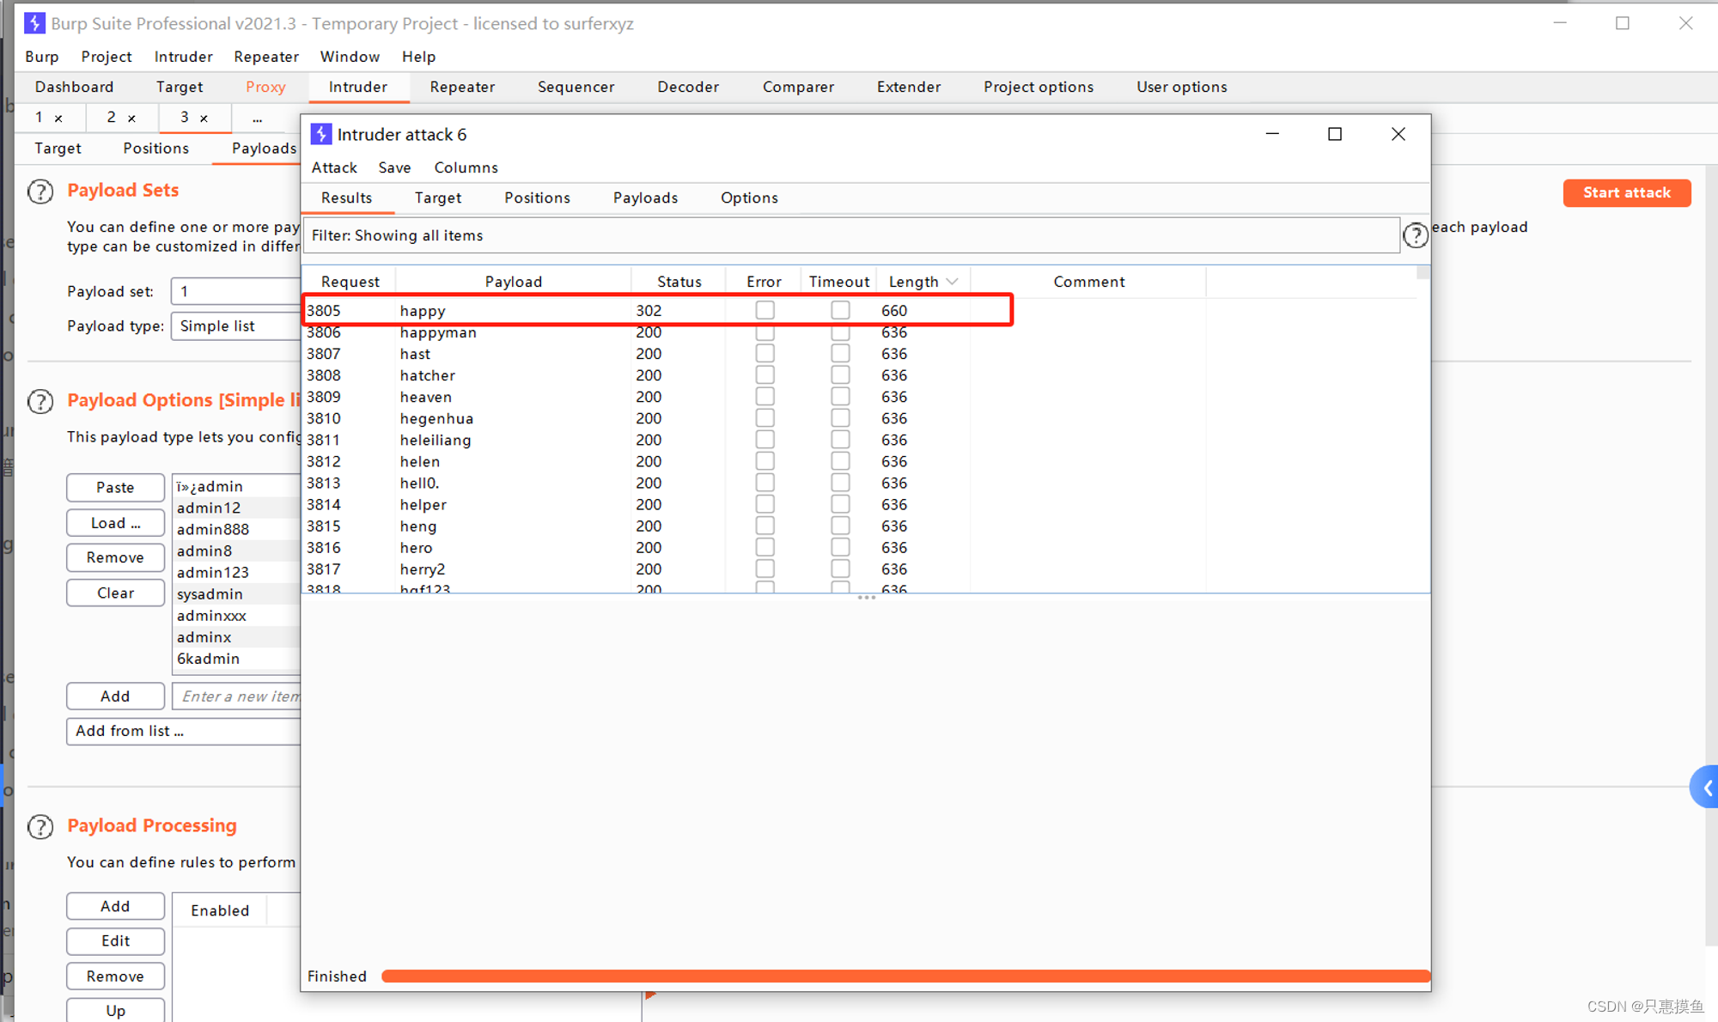Toggle Error checkbox for hero row
Image resolution: width=1718 pixels, height=1022 pixels.
[765, 546]
